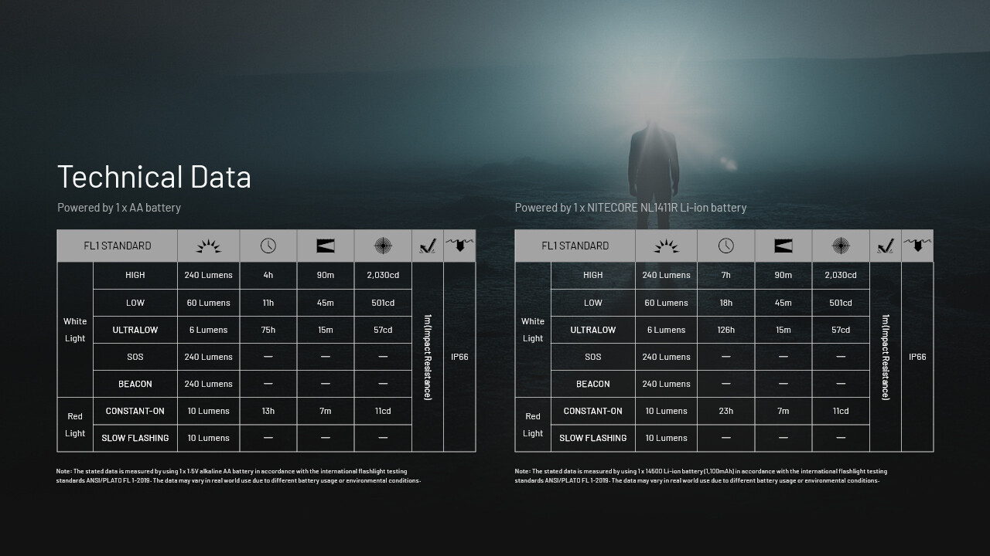Click the impact resistance icon in AA battery table
990x556 pixels.
click(x=427, y=246)
